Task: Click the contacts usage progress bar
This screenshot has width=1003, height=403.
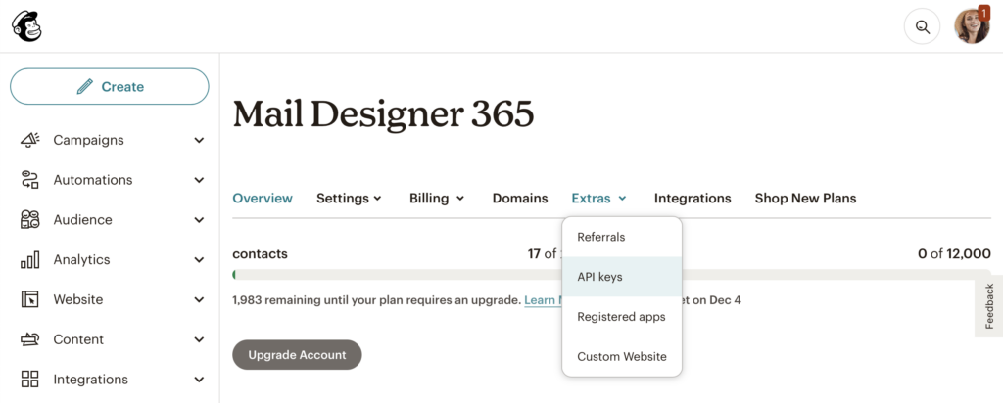Action: [x=397, y=275]
